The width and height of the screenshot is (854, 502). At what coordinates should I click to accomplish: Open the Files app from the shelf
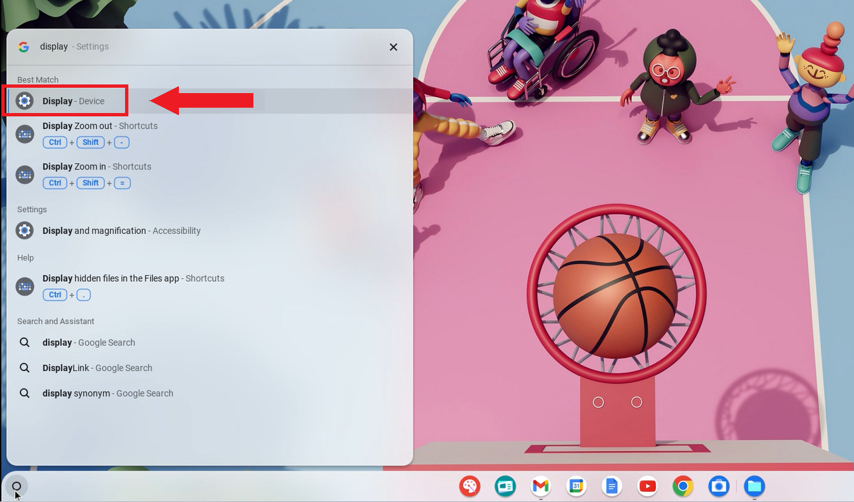tap(754, 487)
